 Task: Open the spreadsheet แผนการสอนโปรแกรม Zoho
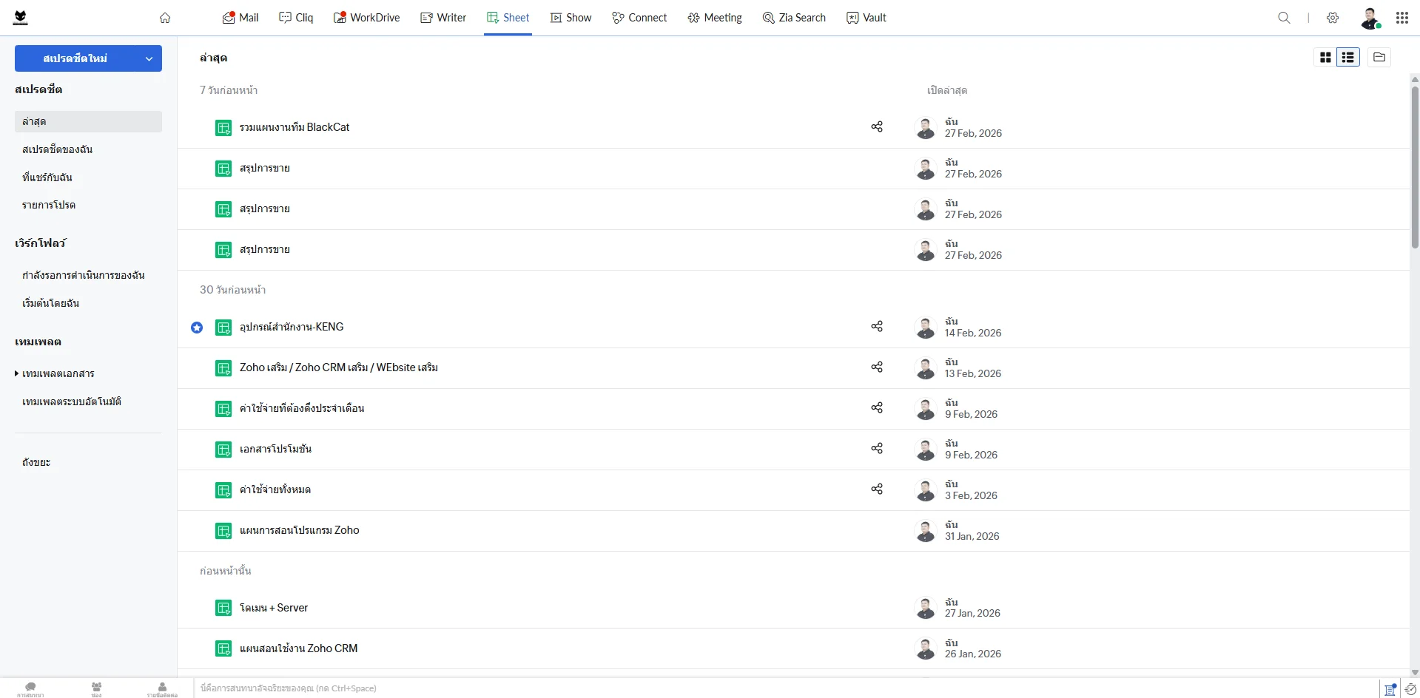[299, 530]
